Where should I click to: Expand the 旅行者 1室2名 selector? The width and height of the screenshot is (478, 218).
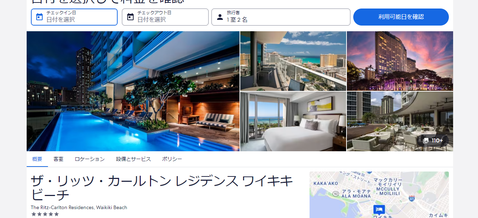click(281, 17)
